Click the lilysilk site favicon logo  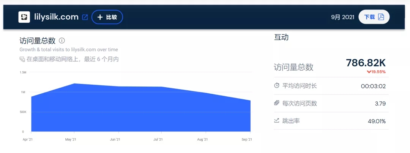pos(24,17)
